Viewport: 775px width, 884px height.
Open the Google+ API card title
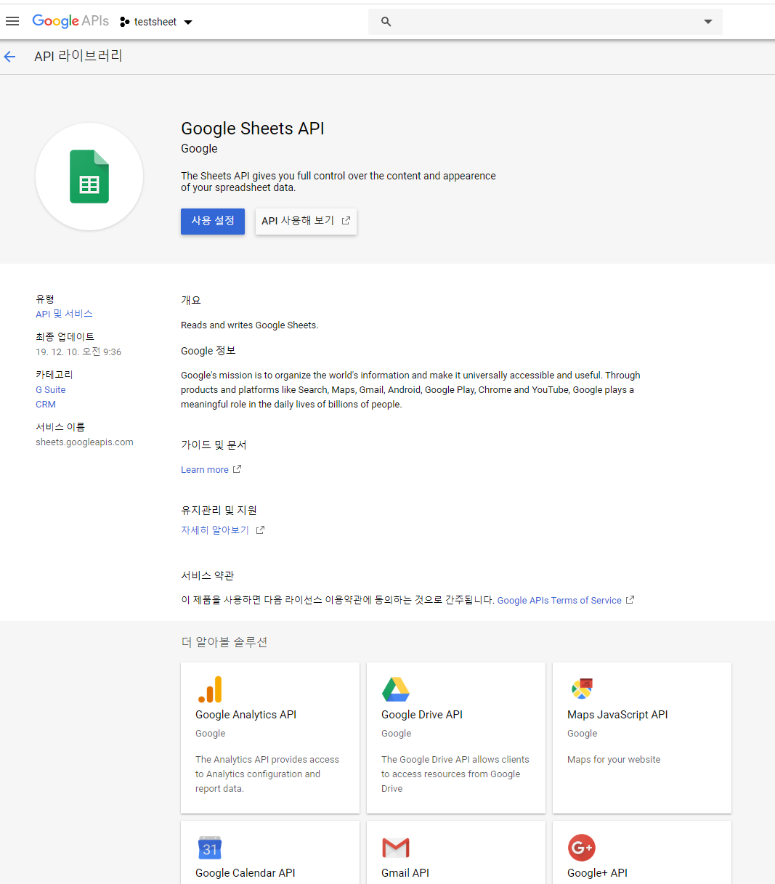[597, 873]
